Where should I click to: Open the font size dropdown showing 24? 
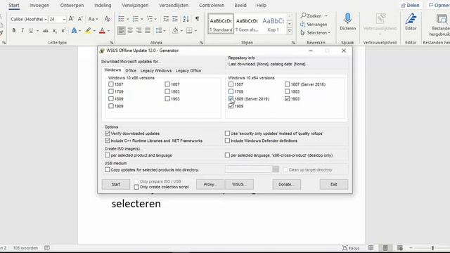(64, 19)
